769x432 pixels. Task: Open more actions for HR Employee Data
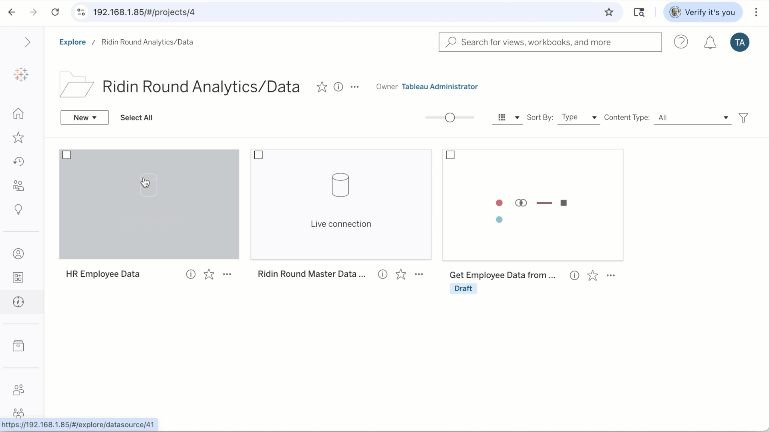(227, 274)
